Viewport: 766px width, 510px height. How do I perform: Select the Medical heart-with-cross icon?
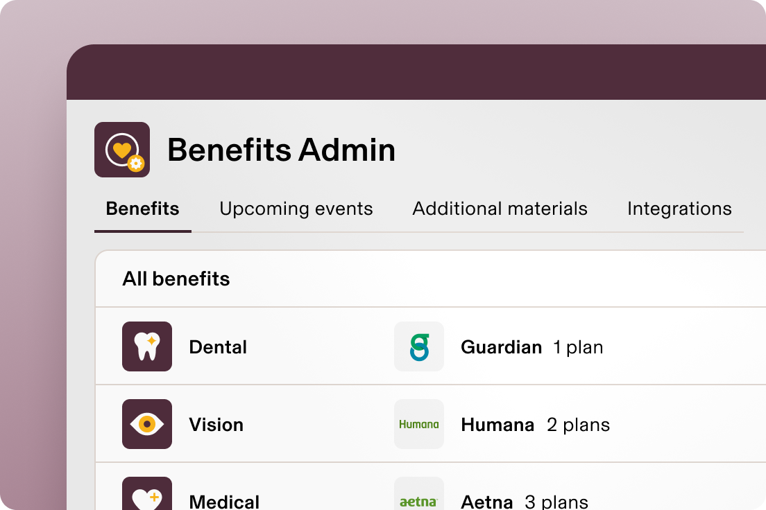[147, 493]
